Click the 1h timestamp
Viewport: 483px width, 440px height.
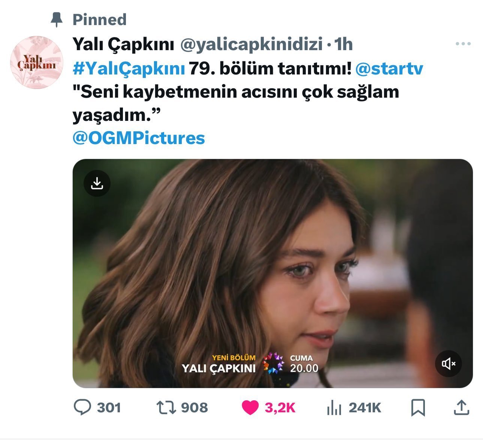[x=343, y=45]
